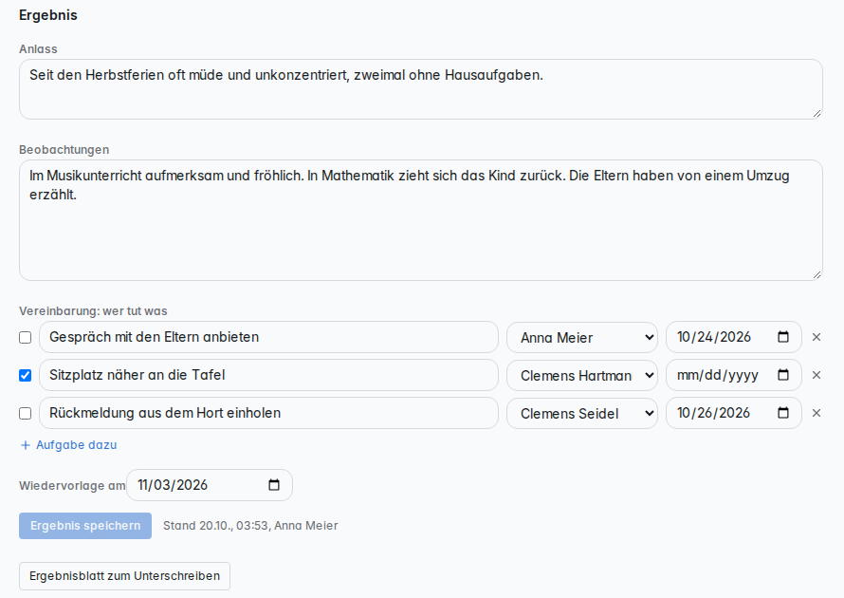The height and width of the screenshot is (598, 844).
Task: Click the 'Ergebnis speichern' button
Action: click(x=85, y=526)
